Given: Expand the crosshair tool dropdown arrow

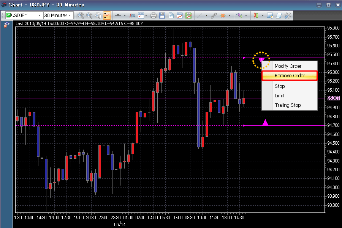Looking at the screenshot, I should (125, 16).
